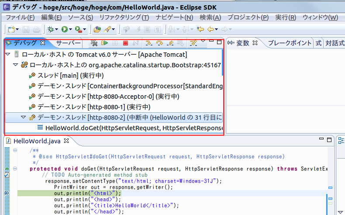Click the Resume icon in Debug view
This screenshot has height=215, width=345.
tap(104, 43)
